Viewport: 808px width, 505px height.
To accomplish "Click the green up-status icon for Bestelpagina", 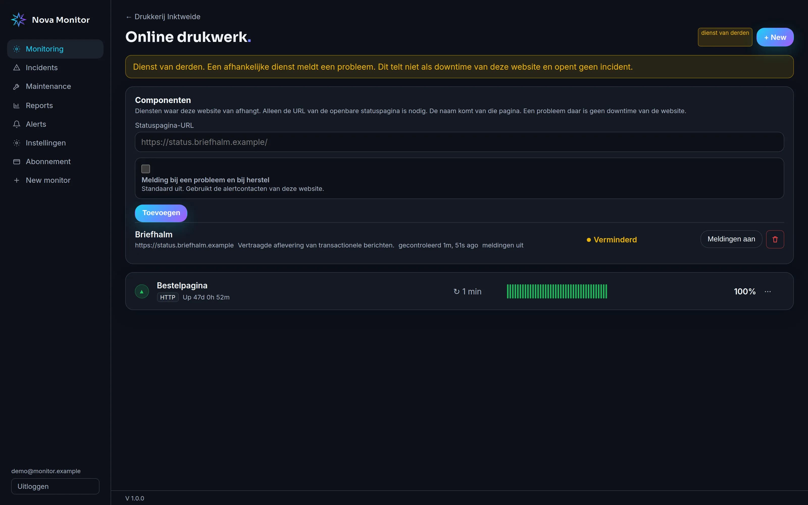I will click(x=142, y=292).
